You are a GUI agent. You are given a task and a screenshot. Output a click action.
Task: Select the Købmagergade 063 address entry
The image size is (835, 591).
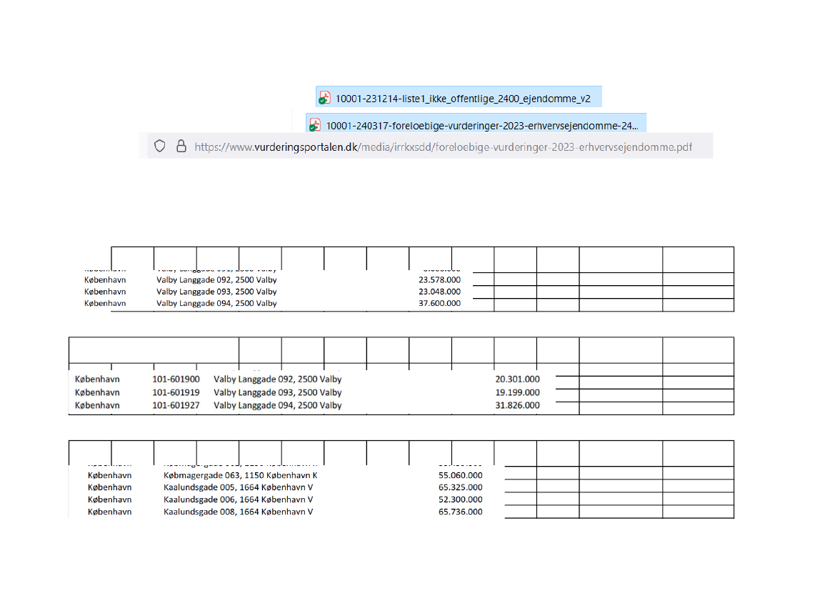[240, 475]
